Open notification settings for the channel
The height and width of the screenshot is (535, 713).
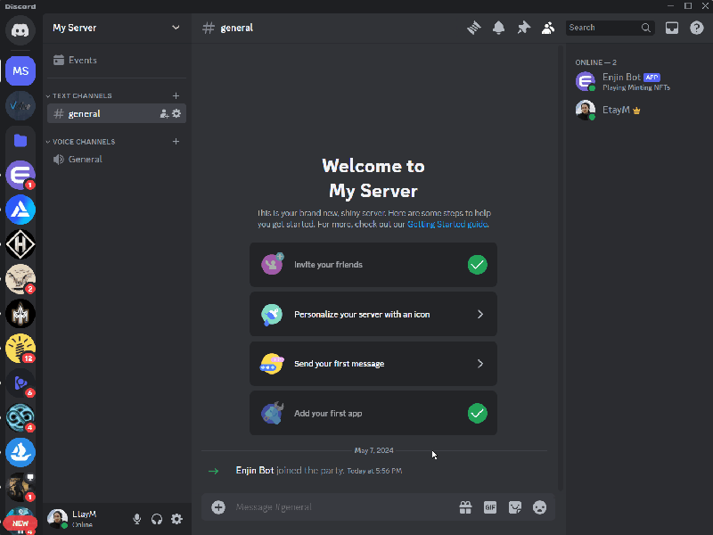tap(499, 28)
